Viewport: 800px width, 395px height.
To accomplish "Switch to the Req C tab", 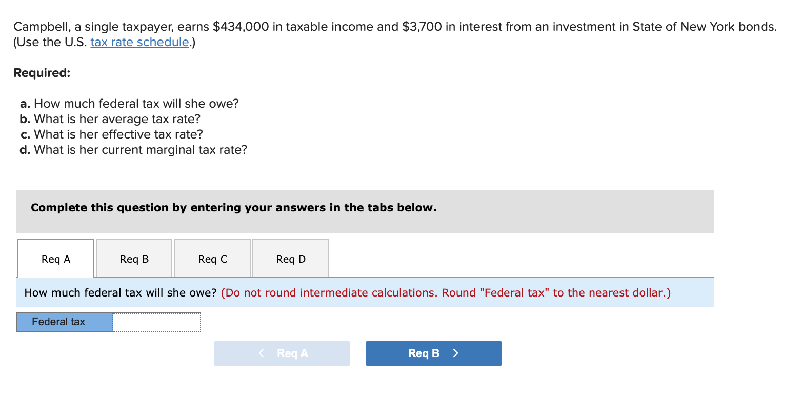I will (212, 259).
